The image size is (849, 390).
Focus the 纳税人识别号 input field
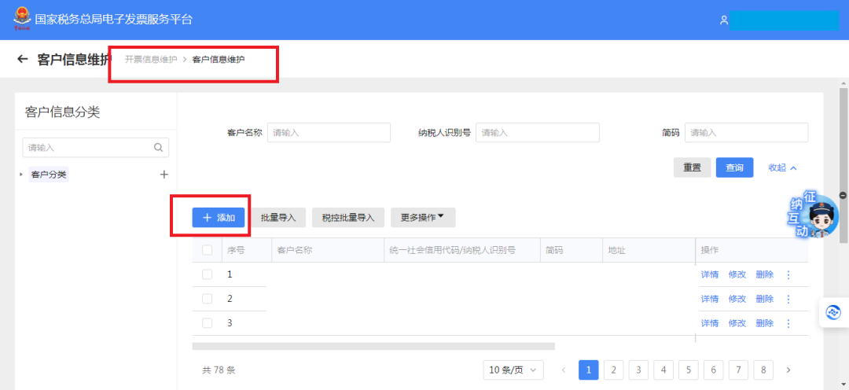tap(538, 133)
